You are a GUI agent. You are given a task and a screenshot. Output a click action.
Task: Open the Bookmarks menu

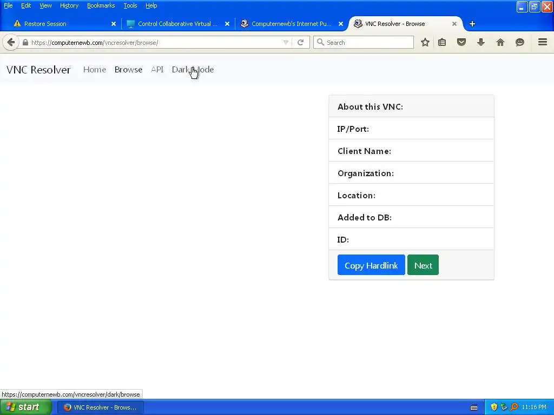point(101,5)
